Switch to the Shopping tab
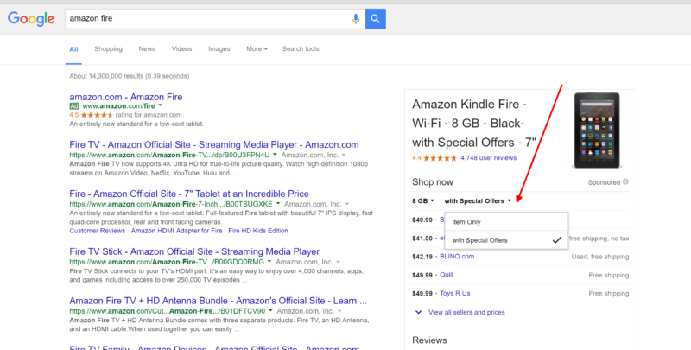691x350 pixels. pos(109,49)
